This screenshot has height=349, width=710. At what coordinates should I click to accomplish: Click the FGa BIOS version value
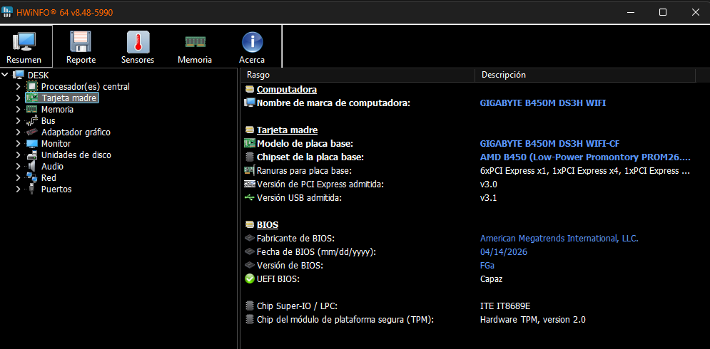click(x=487, y=266)
